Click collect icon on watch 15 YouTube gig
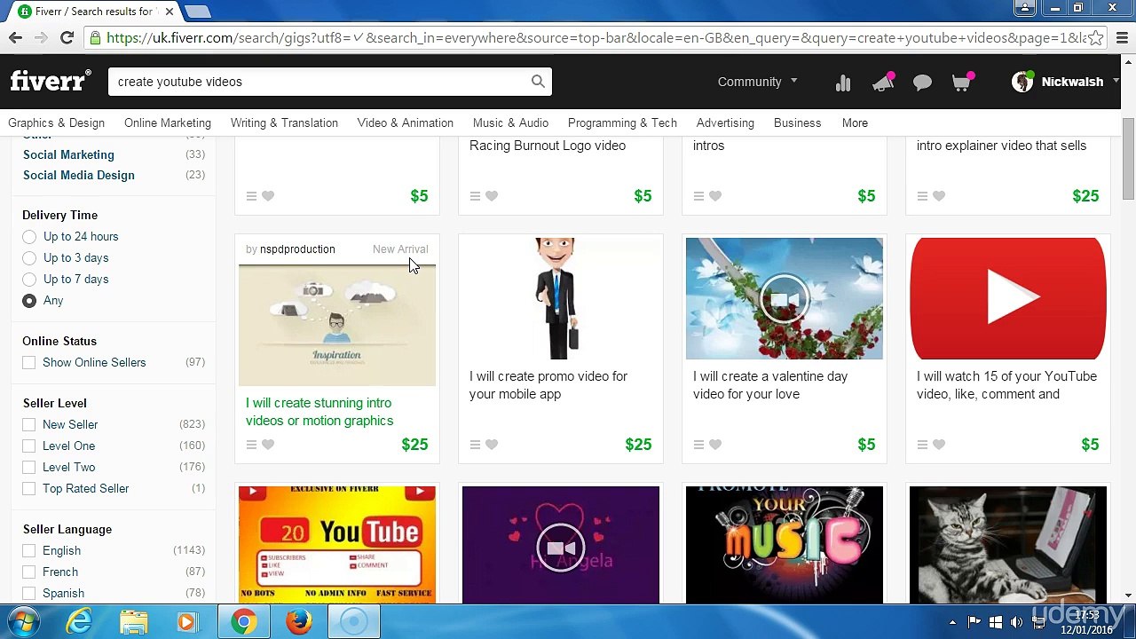1136x639 pixels. [x=922, y=445]
